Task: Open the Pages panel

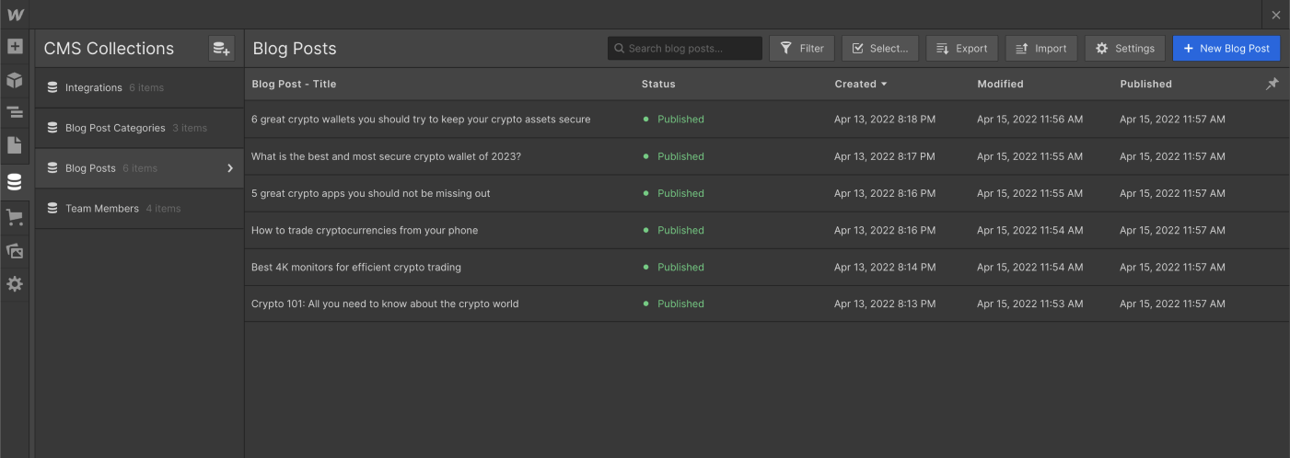Action: click(x=15, y=145)
